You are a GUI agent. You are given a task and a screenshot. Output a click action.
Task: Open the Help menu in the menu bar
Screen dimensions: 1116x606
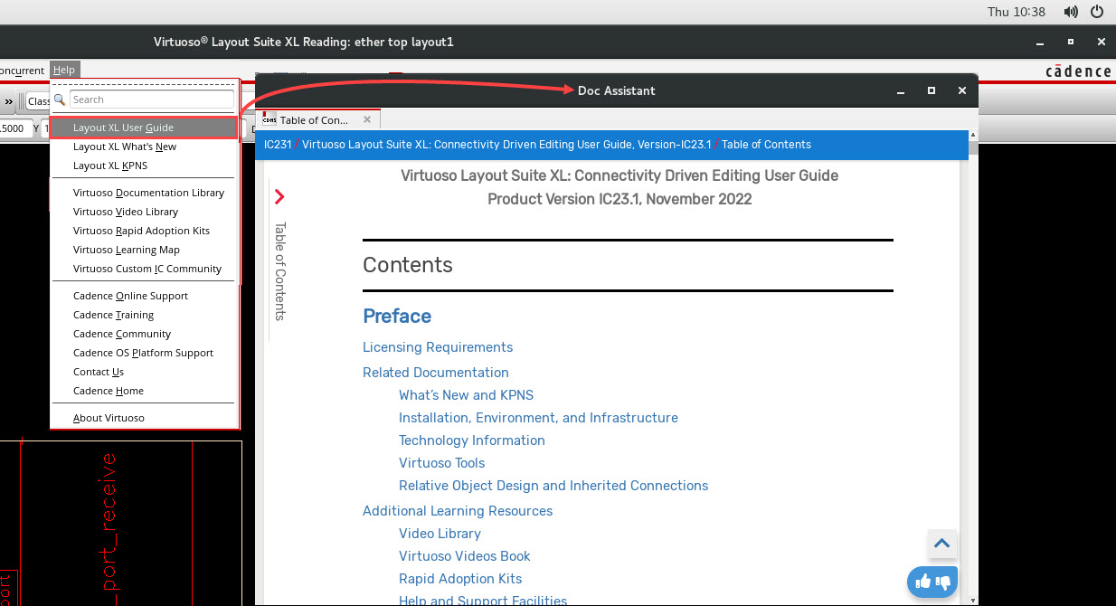click(64, 71)
